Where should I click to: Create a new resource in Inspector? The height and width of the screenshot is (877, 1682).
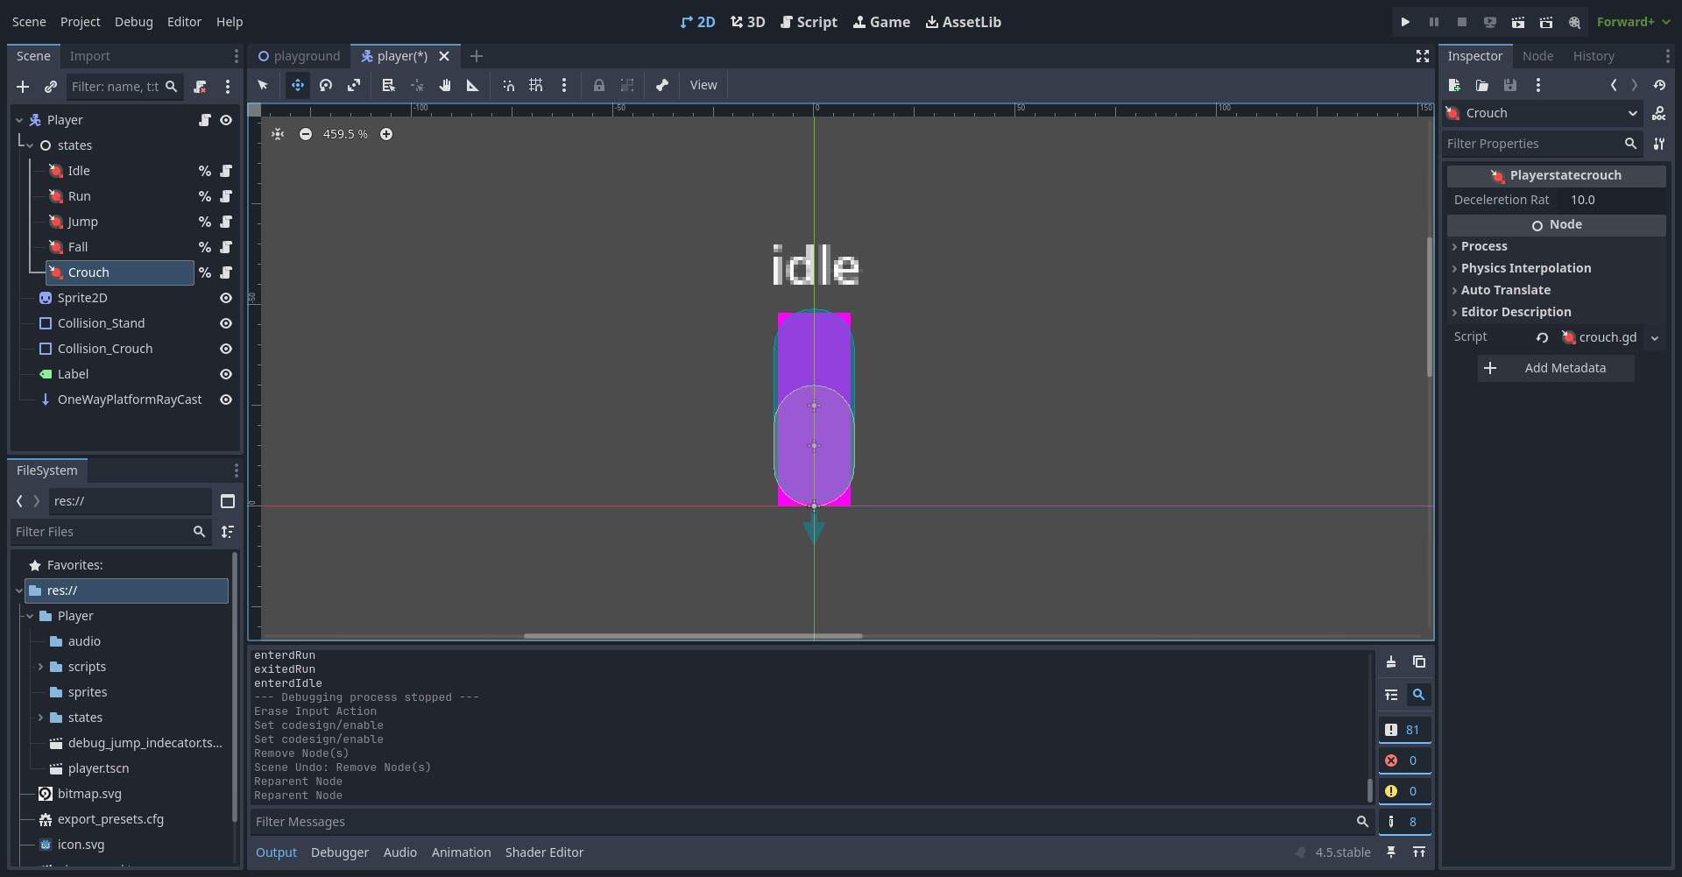[1454, 85]
